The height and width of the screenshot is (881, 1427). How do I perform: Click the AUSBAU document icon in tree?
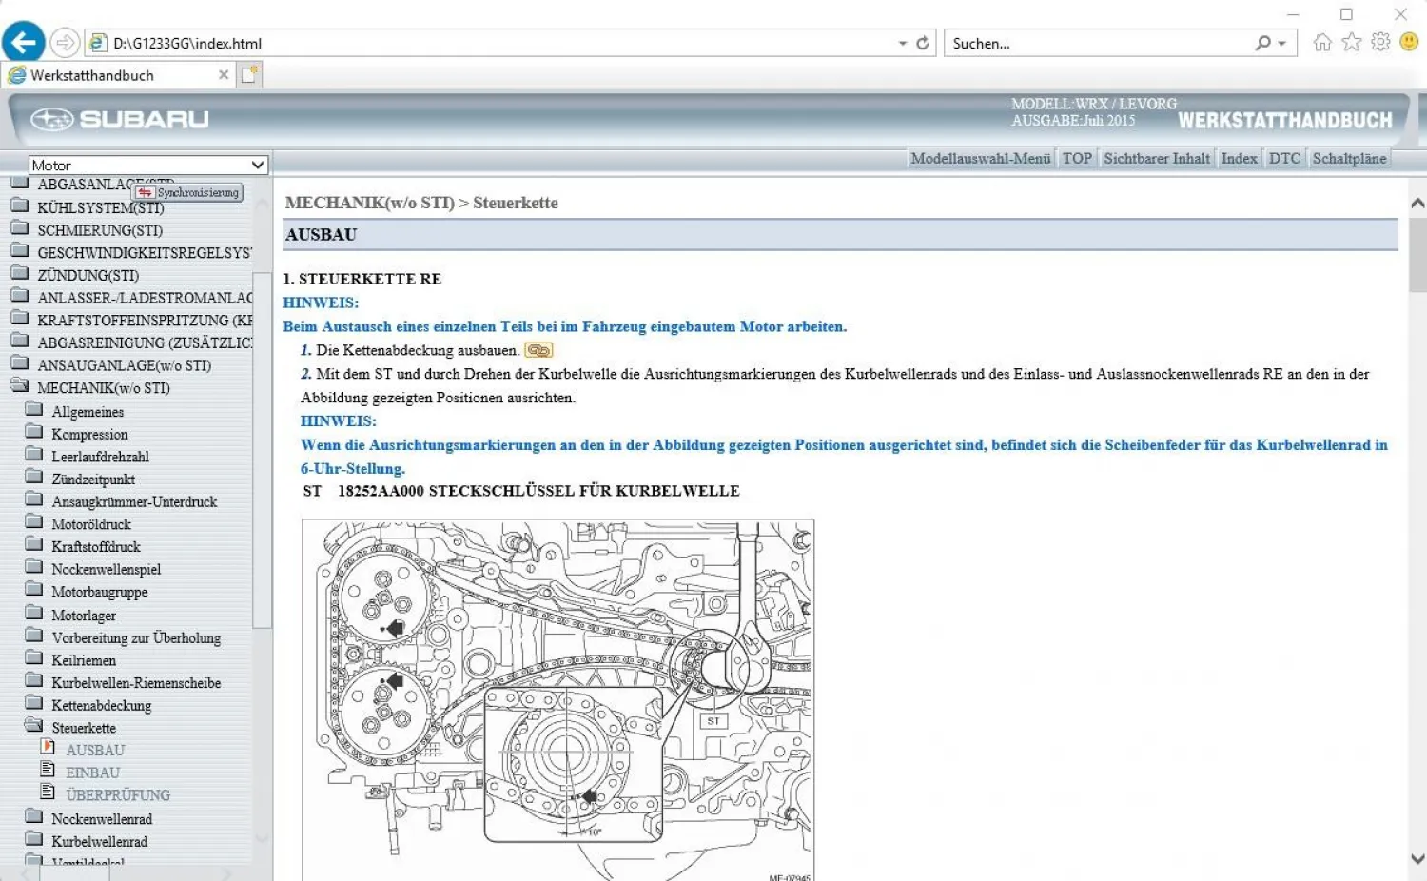[x=48, y=748]
